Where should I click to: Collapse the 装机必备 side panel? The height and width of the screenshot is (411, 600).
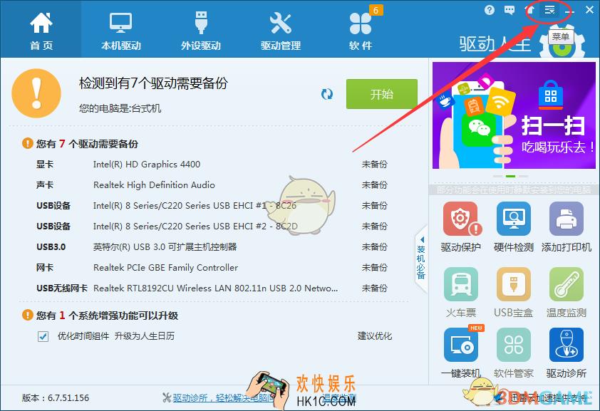tap(421, 259)
